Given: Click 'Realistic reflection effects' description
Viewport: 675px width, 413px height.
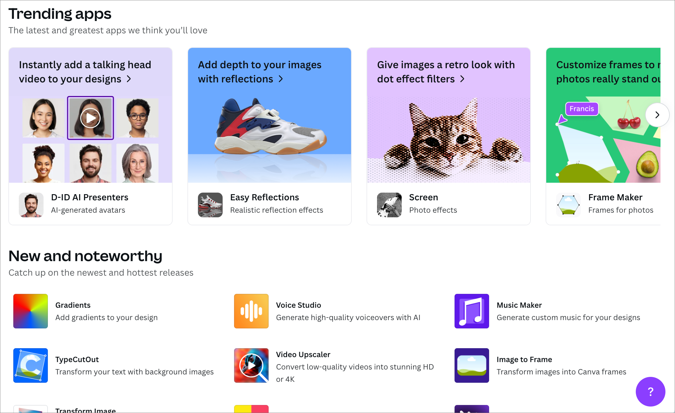Looking at the screenshot, I should (276, 210).
